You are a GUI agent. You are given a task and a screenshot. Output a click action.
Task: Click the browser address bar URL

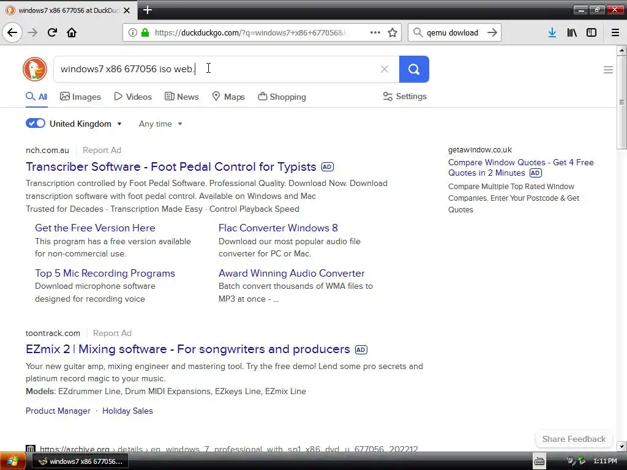(250, 33)
